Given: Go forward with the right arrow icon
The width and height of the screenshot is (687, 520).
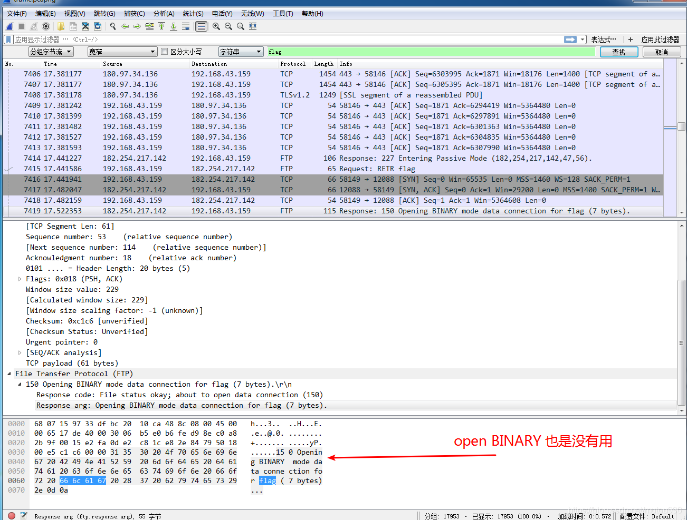Looking at the screenshot, I should 137,26.
